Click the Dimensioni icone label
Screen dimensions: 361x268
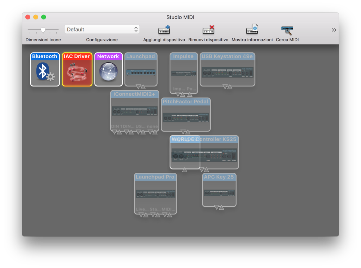(43, 39)
